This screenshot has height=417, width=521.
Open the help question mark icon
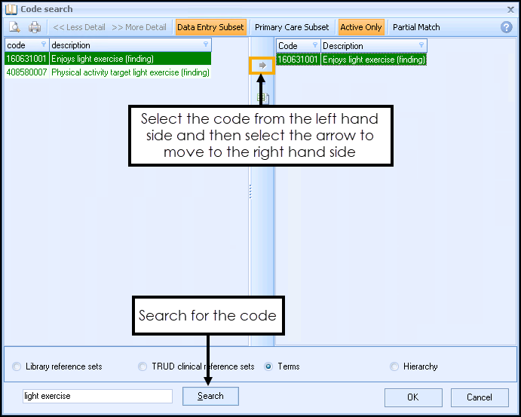point(506,27)
